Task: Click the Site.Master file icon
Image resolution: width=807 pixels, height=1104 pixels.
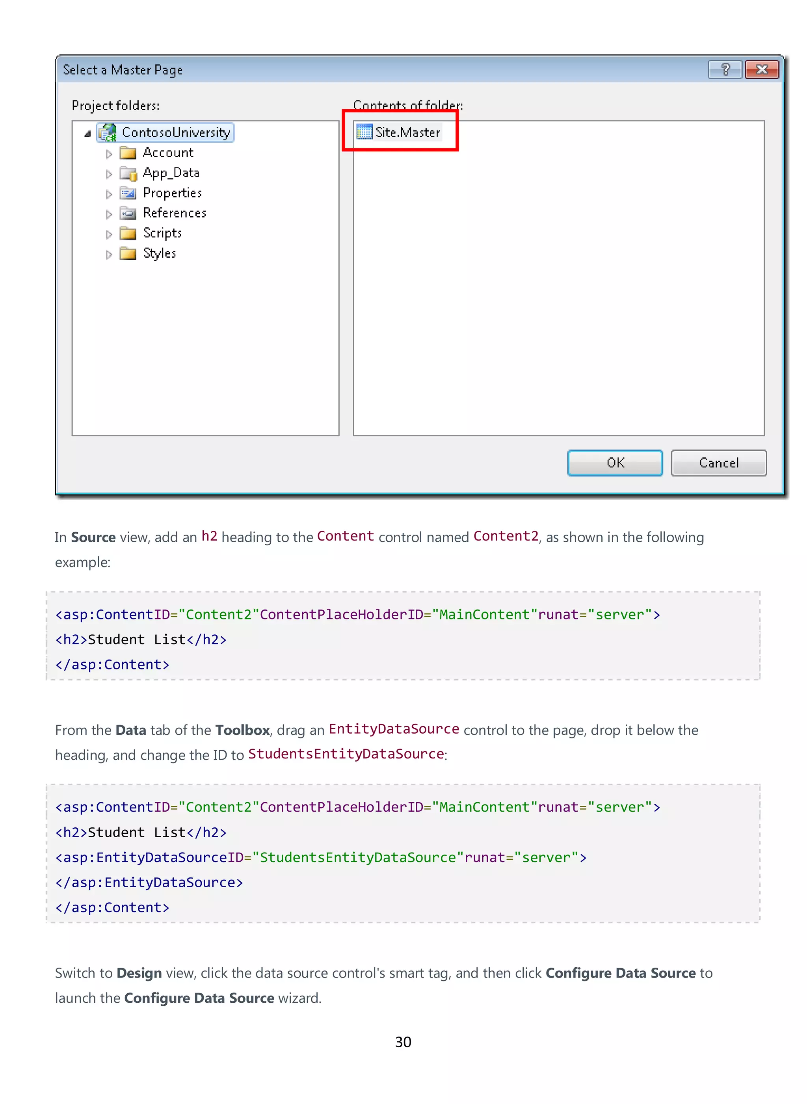Action: point(364,132)
